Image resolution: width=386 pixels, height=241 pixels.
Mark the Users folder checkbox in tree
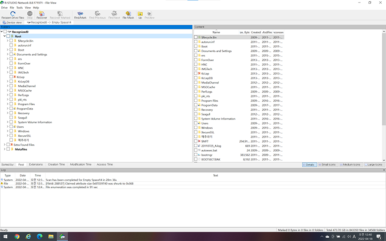point(11,127)
